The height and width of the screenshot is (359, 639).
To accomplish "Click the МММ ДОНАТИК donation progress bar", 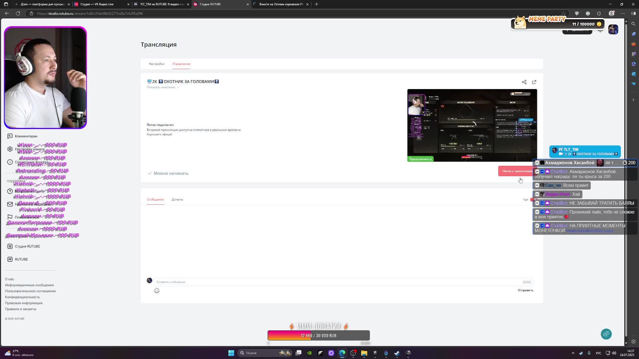I will 319,336.
